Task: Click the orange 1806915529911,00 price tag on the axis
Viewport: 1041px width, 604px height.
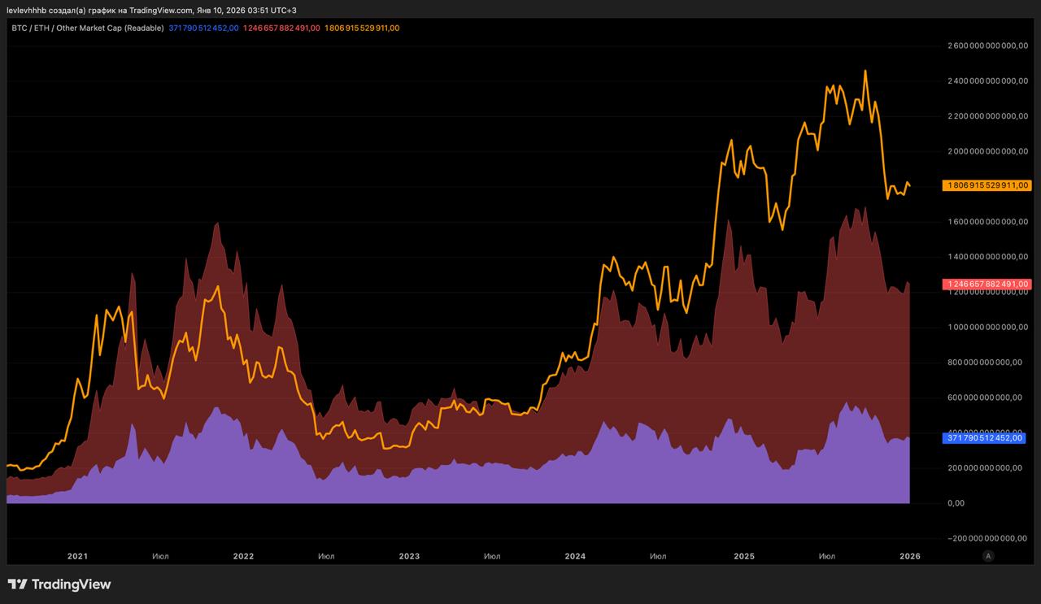Action: [984, 185]
